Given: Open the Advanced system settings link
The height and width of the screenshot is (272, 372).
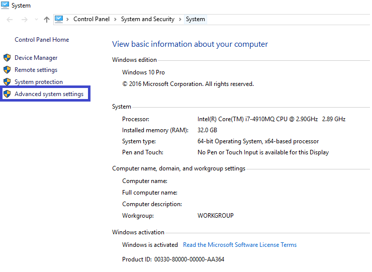Looking at the screenshot, I should pyautogui.click(x=49, y=94).
